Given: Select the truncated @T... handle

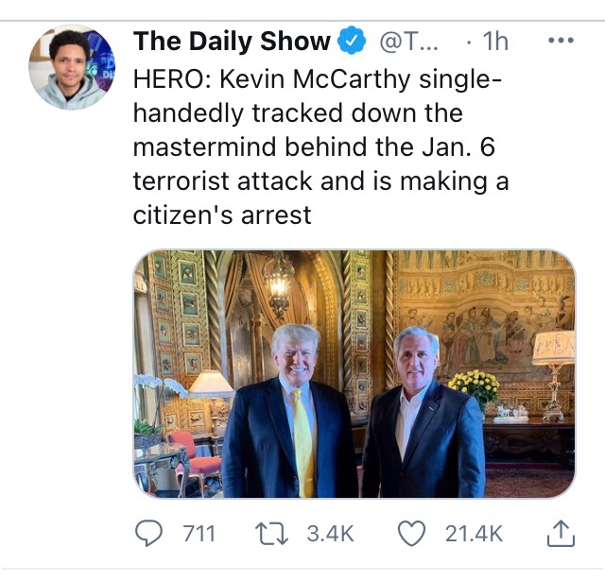Looking at the screenshot, I should tap(408, 42).
